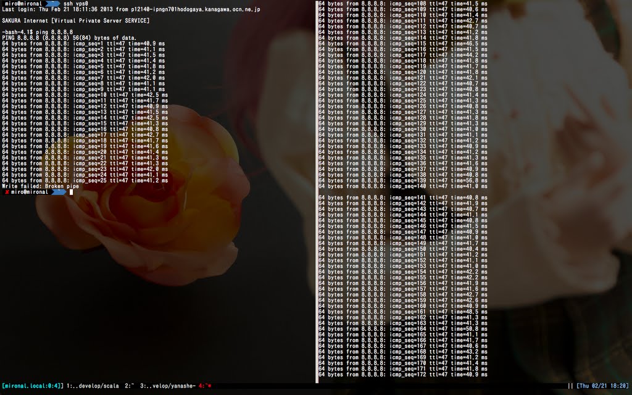Click the 'Last login' line
The width and height of the screenshot is (632, 395).
pos(131,9)
